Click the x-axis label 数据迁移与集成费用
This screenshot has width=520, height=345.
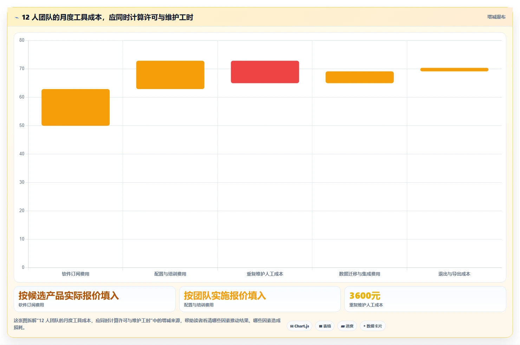[x=359, y=274]
